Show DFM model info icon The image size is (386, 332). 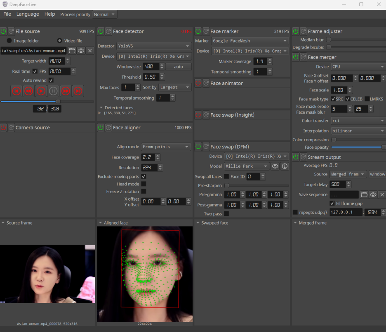pyautogui.click(x=285, y=166)
